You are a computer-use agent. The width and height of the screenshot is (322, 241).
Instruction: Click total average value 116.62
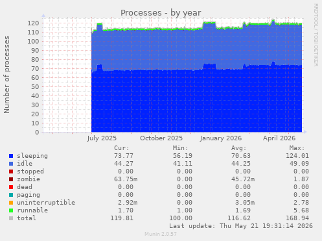click(x=239, y=218)
